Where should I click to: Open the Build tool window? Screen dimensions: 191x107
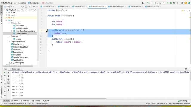46,101
